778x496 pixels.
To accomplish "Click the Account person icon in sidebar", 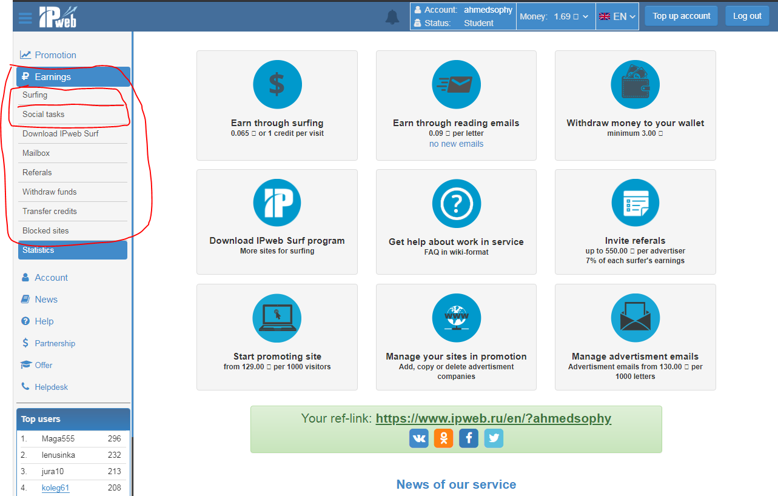I will (x=25, y=277).
